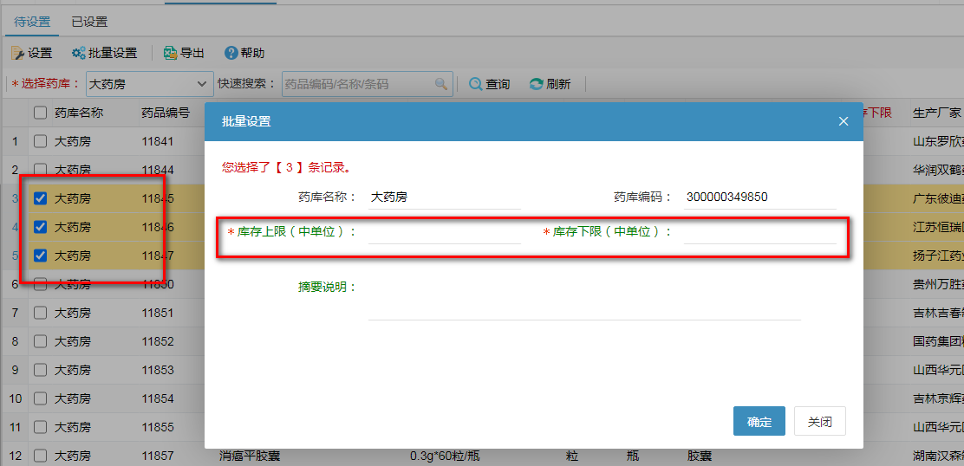This screenshot has height=466, width=964.
Task: Open 帮助 question mark icon
Action: (231, 54)
